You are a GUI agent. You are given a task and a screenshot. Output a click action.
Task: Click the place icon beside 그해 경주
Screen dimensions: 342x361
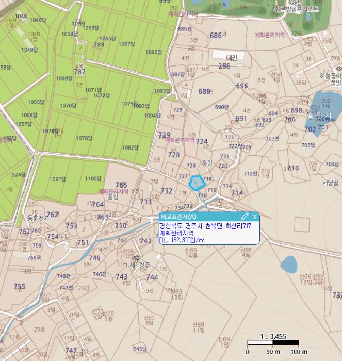click(x=137, y=257)
